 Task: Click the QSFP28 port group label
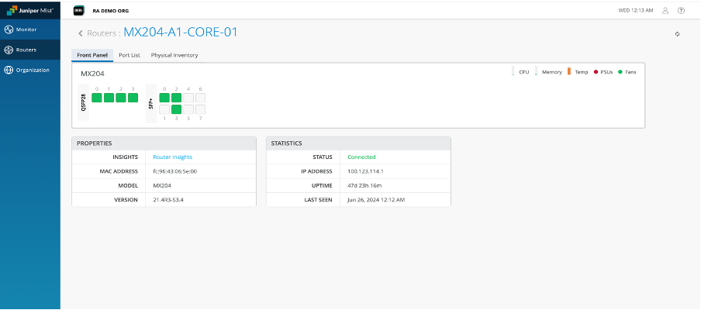tap(84, 102)
